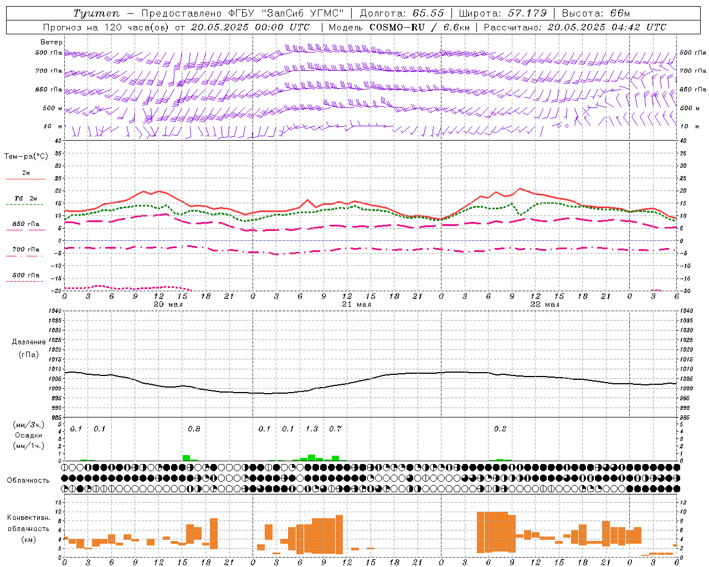The width and height of the screenshot is (709, 567).
Task: Click the "700 гПа" temperature legend entry
Action: (26, 250)
